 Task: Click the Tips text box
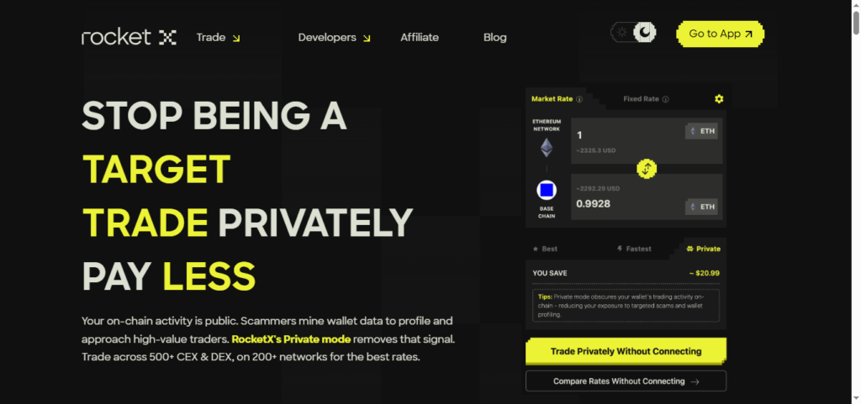point(626,306)
